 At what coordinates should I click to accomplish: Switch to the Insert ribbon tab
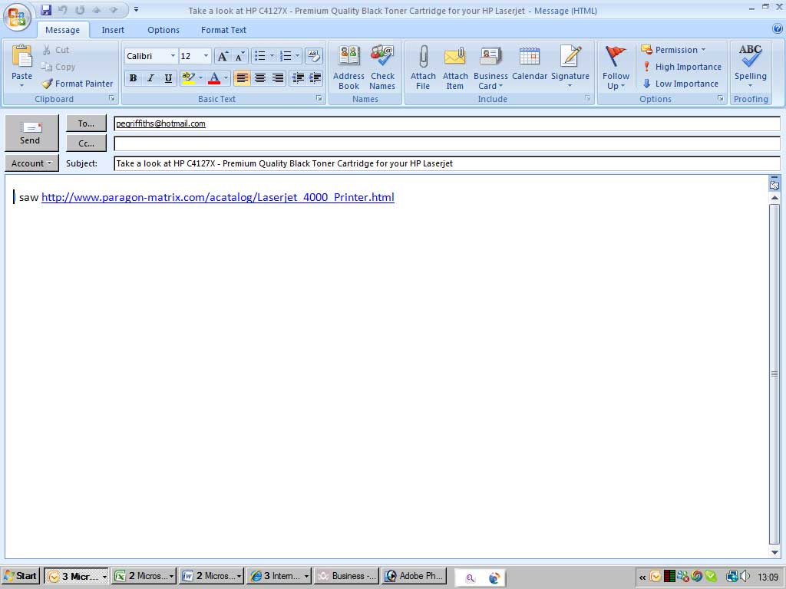coord(113,30)
